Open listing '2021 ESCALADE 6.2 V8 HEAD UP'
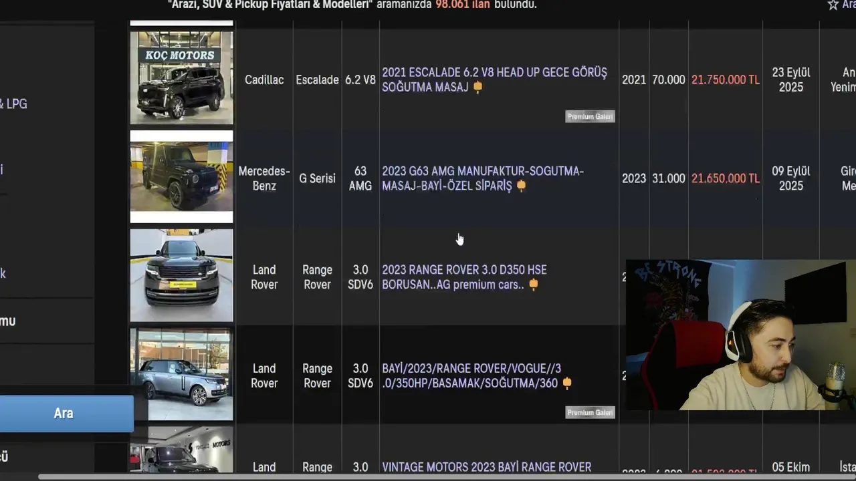 tap(494, 79)
